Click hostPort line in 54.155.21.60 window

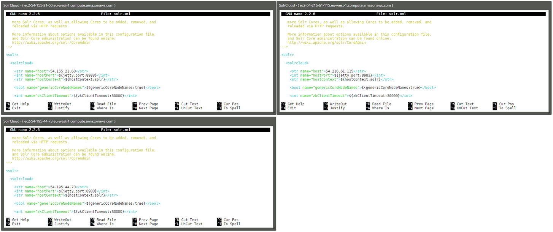pos(62,75)
